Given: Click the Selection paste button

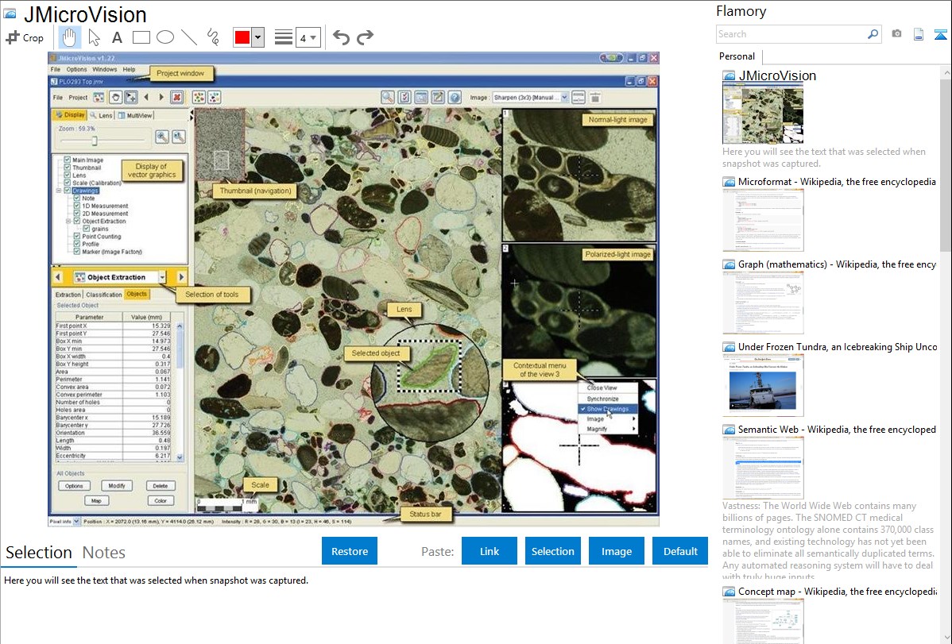Looking at the screenshot, I should (553, 551).
